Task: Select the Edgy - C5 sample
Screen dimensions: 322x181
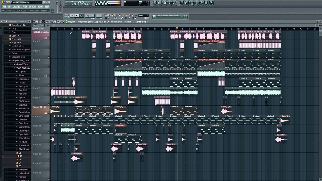Action: [16, 39]
